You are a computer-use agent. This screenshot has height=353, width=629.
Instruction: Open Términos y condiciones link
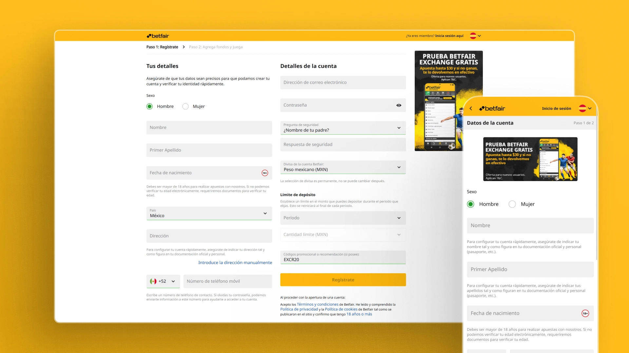pyautogui.click(x=317, y=304)
